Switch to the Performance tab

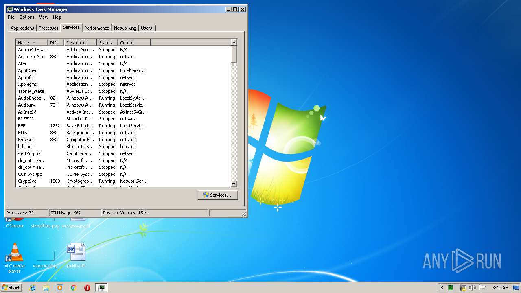tap(97, 28)
